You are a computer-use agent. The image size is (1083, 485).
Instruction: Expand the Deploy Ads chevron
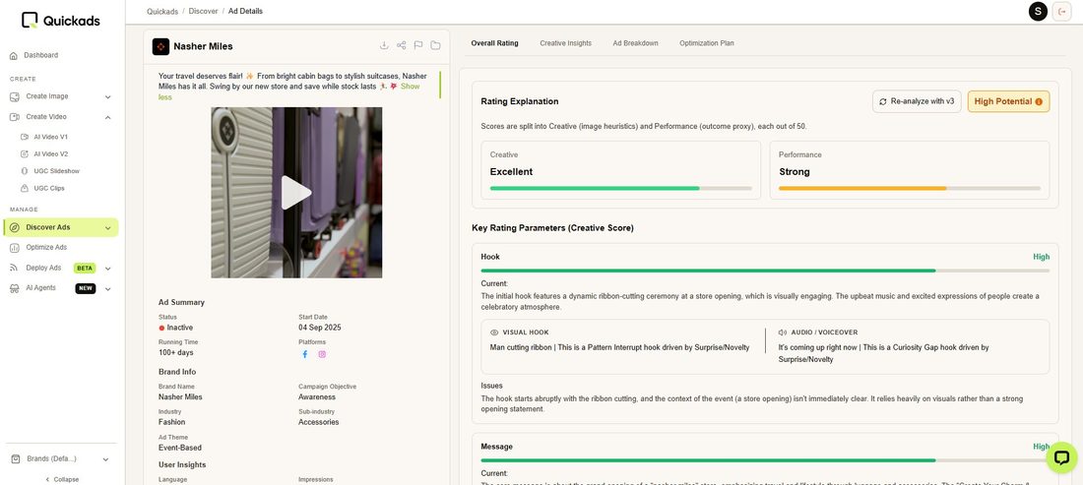tap(107, 269)
